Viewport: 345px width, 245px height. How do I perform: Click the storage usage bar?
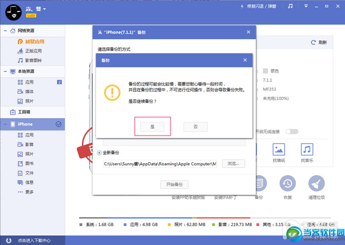coord(205,218)
